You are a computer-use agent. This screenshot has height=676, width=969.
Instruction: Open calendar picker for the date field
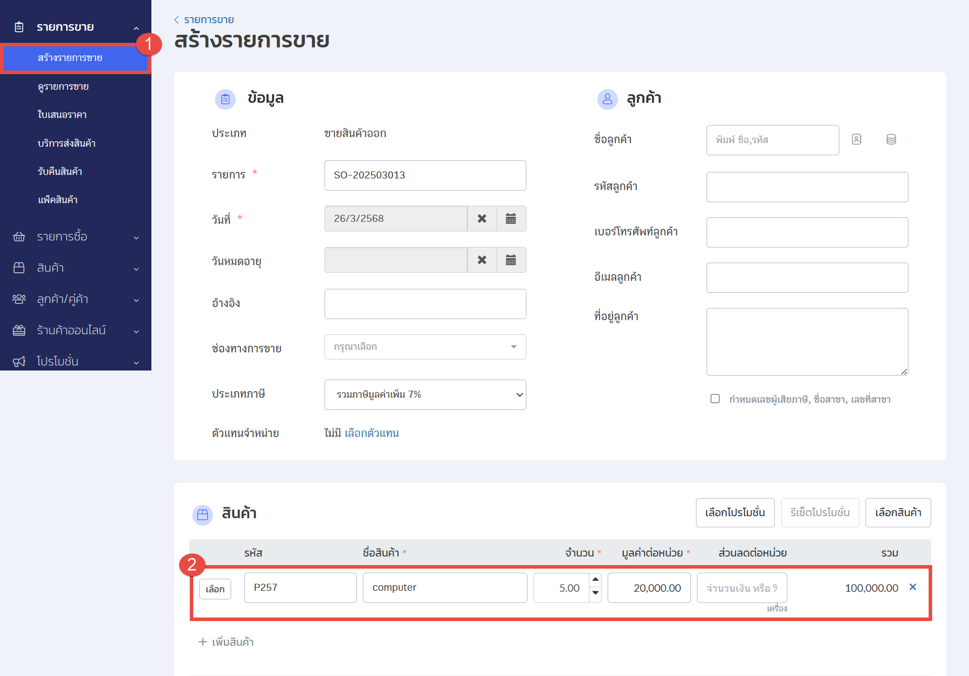coord(511,218)
